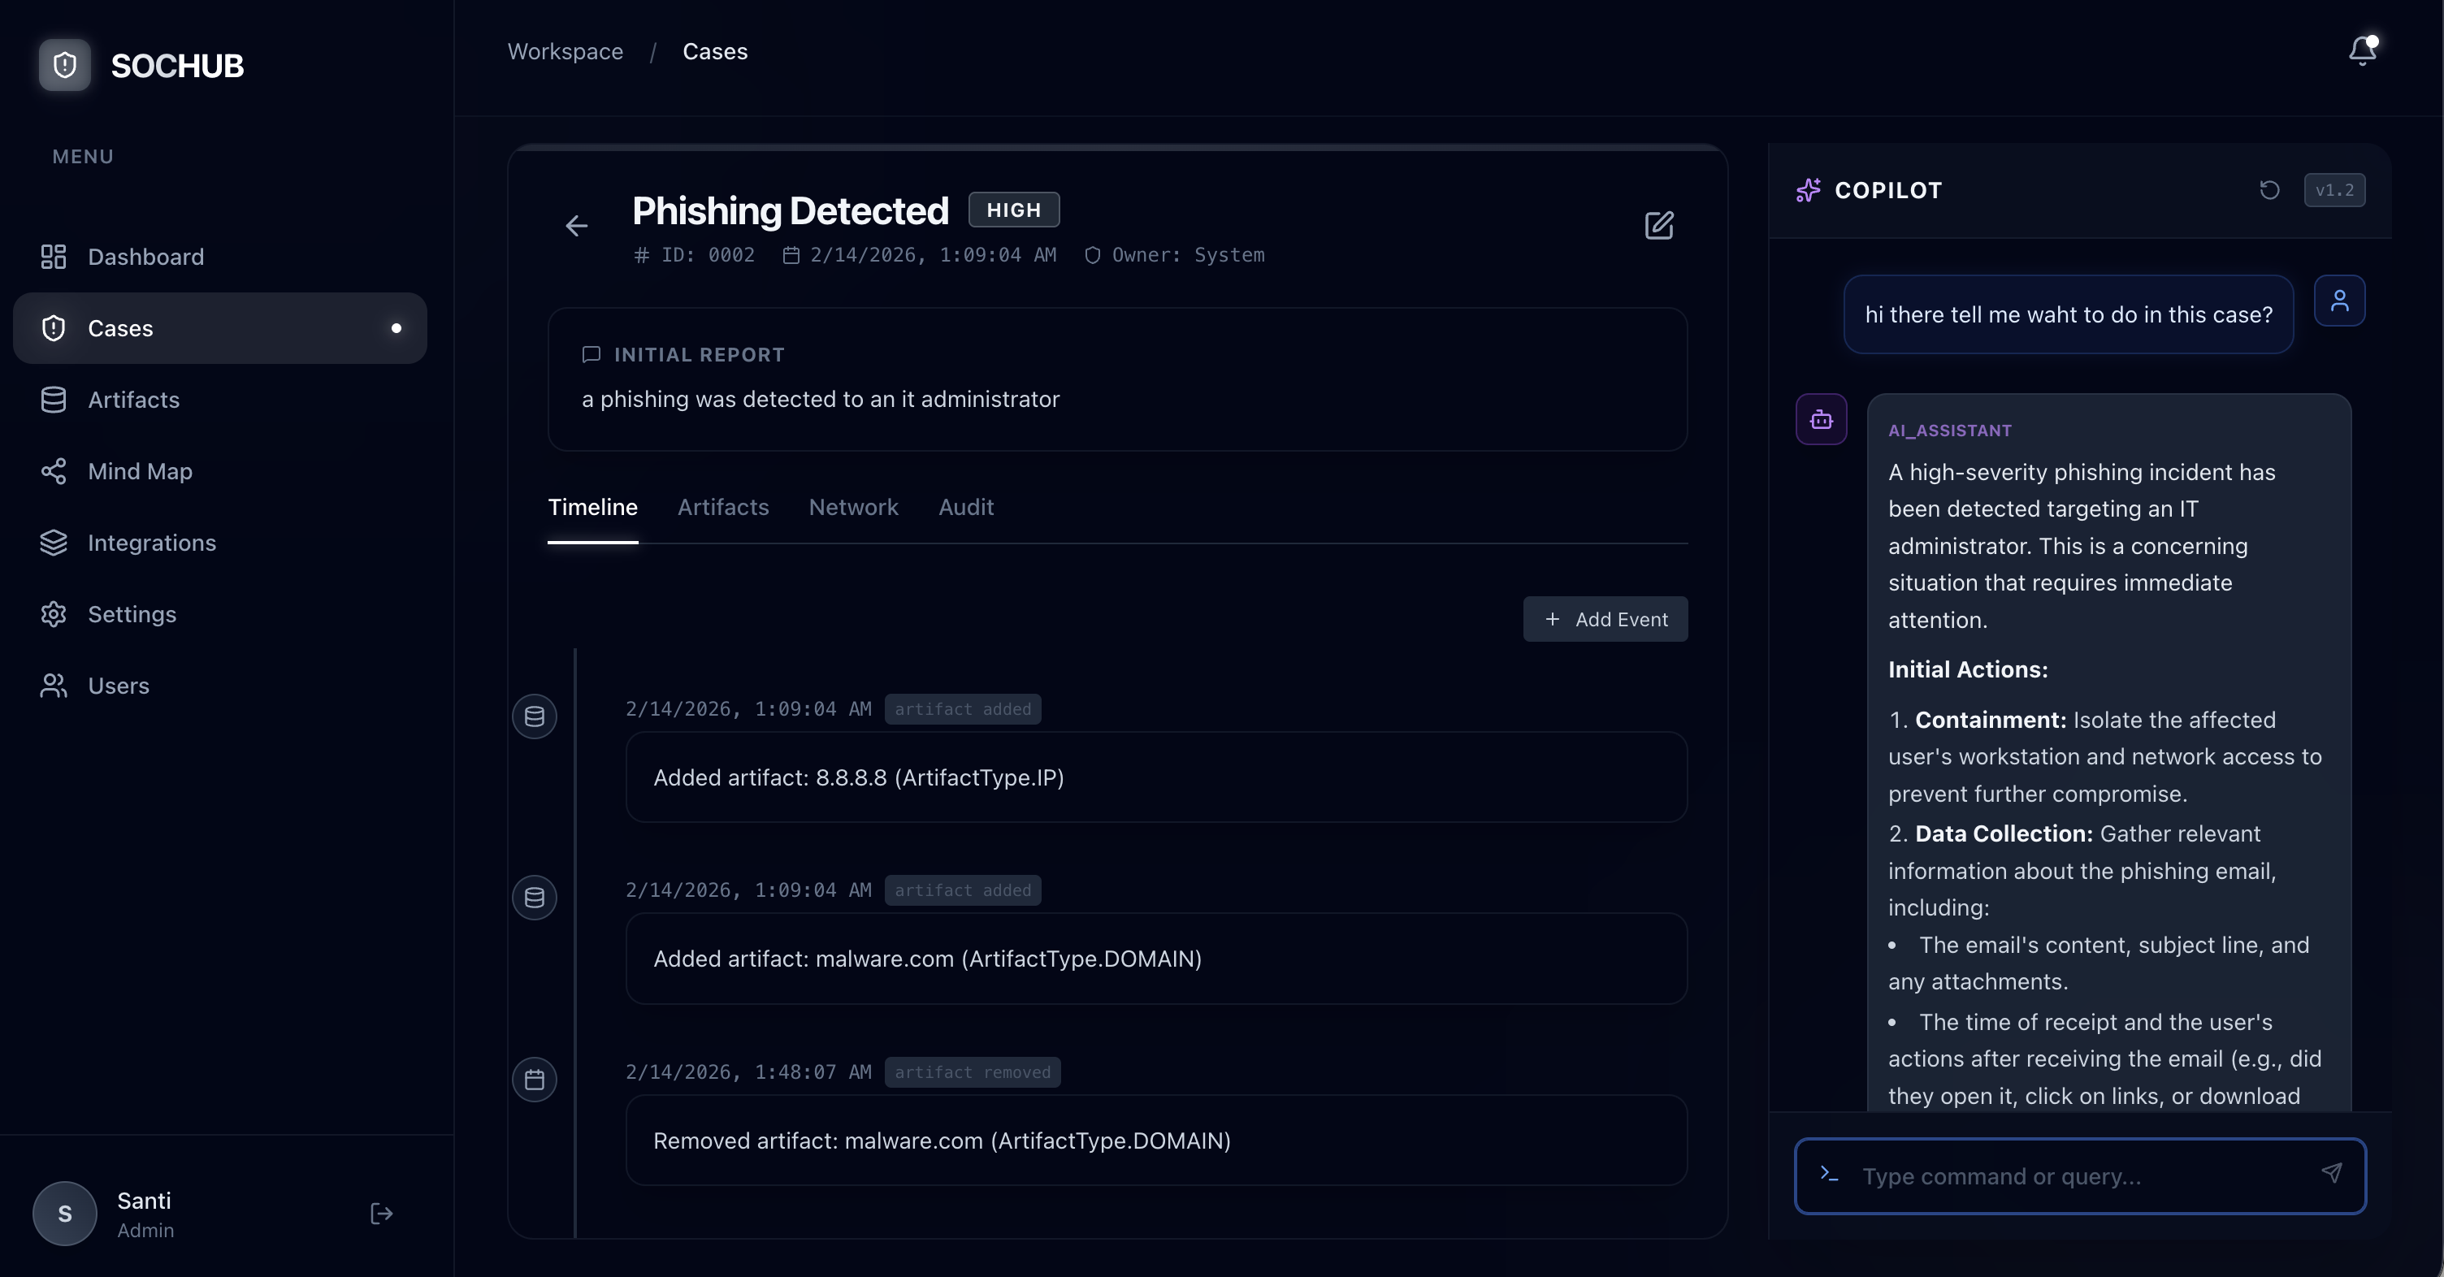Click the v1.2 version badge in Copilot
This screenshot has height=1277, width=2444.
(x=2336, y=190)
